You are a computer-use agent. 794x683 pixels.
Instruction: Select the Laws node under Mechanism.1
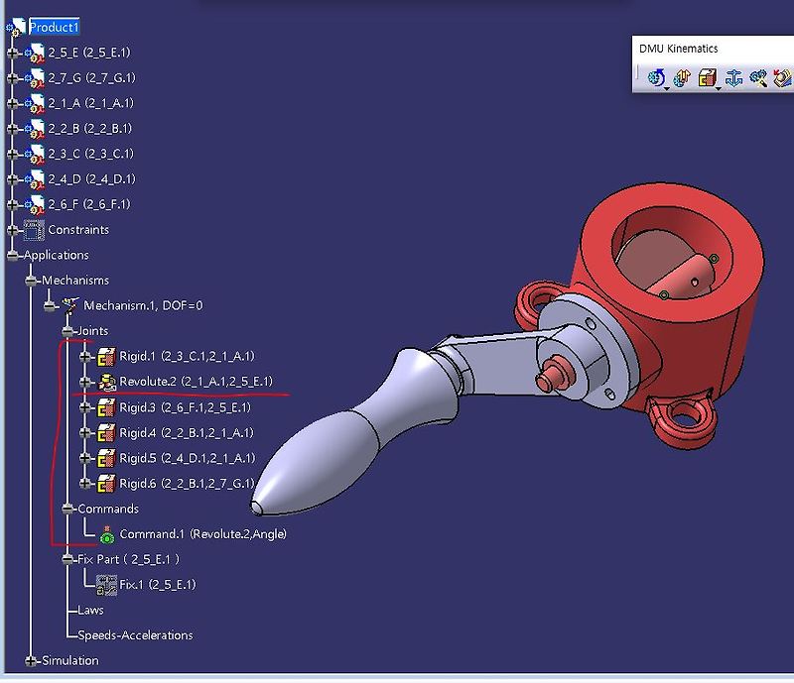click(90, 610)
